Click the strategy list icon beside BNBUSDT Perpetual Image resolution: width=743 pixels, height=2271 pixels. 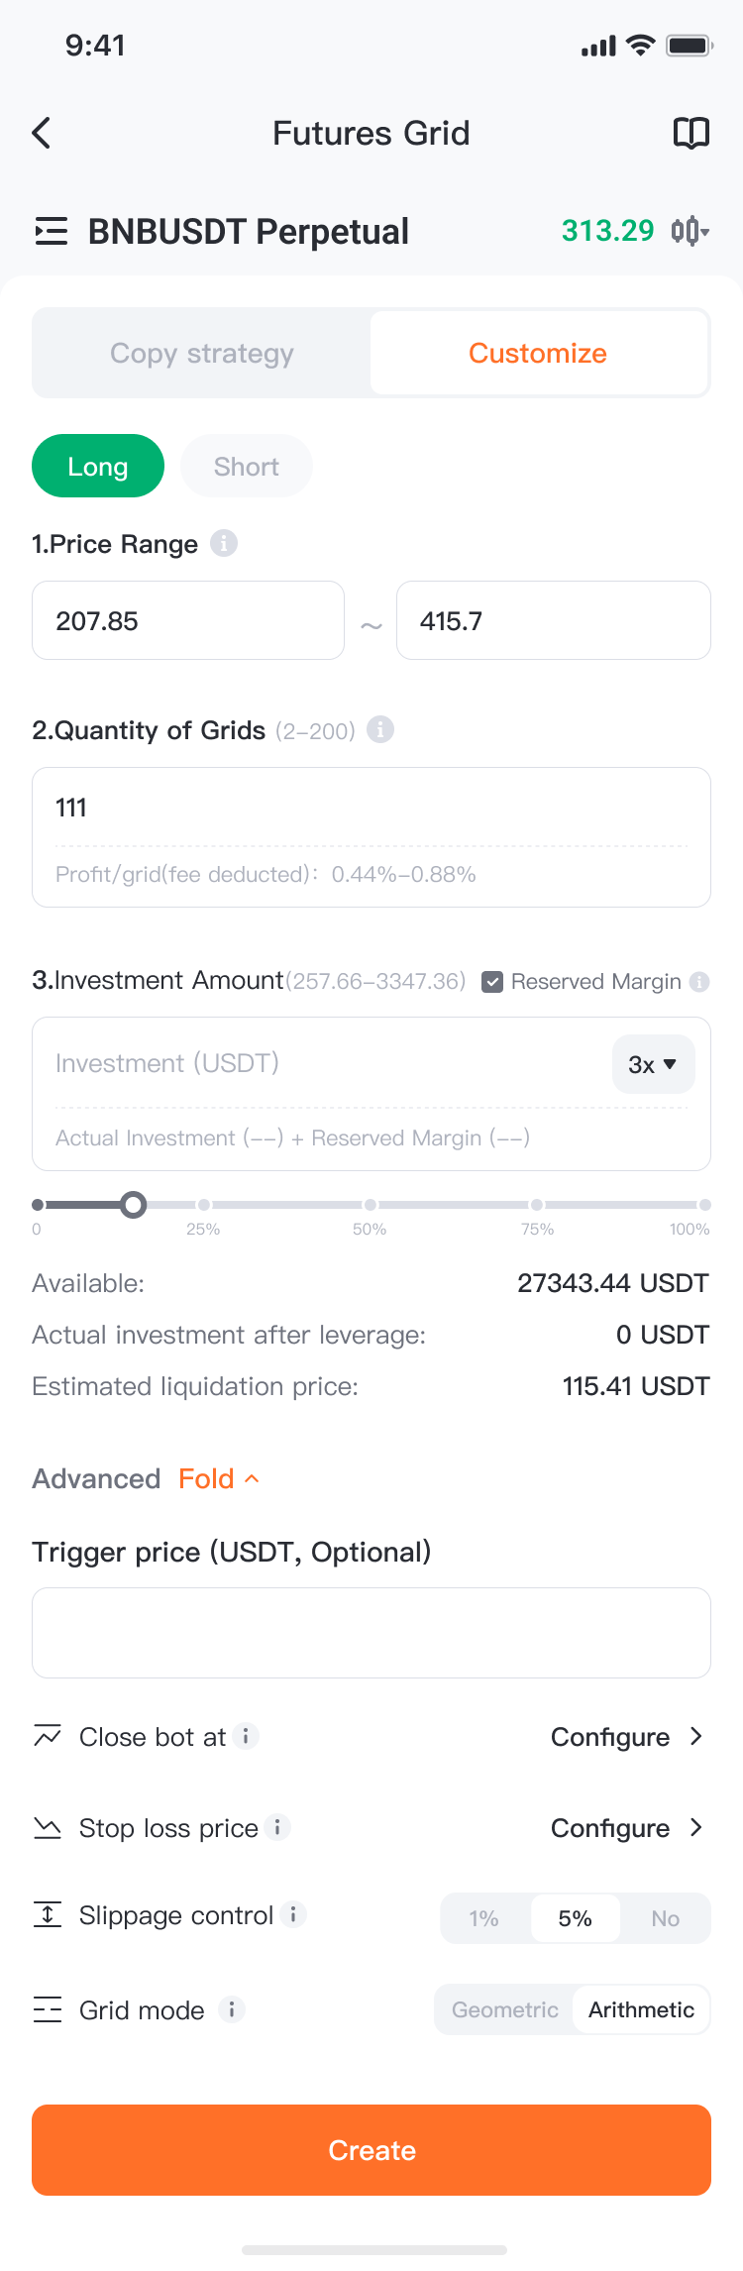(x=52, y=231)
